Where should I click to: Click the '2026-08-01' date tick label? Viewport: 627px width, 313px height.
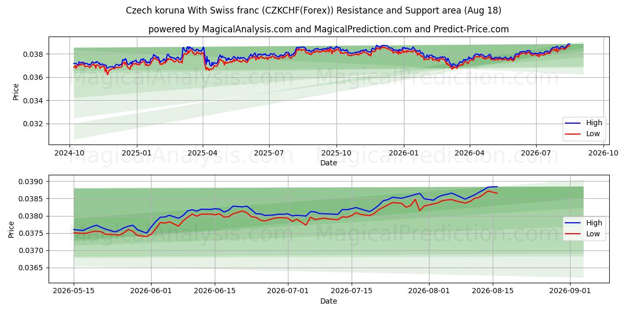[429, 292]
